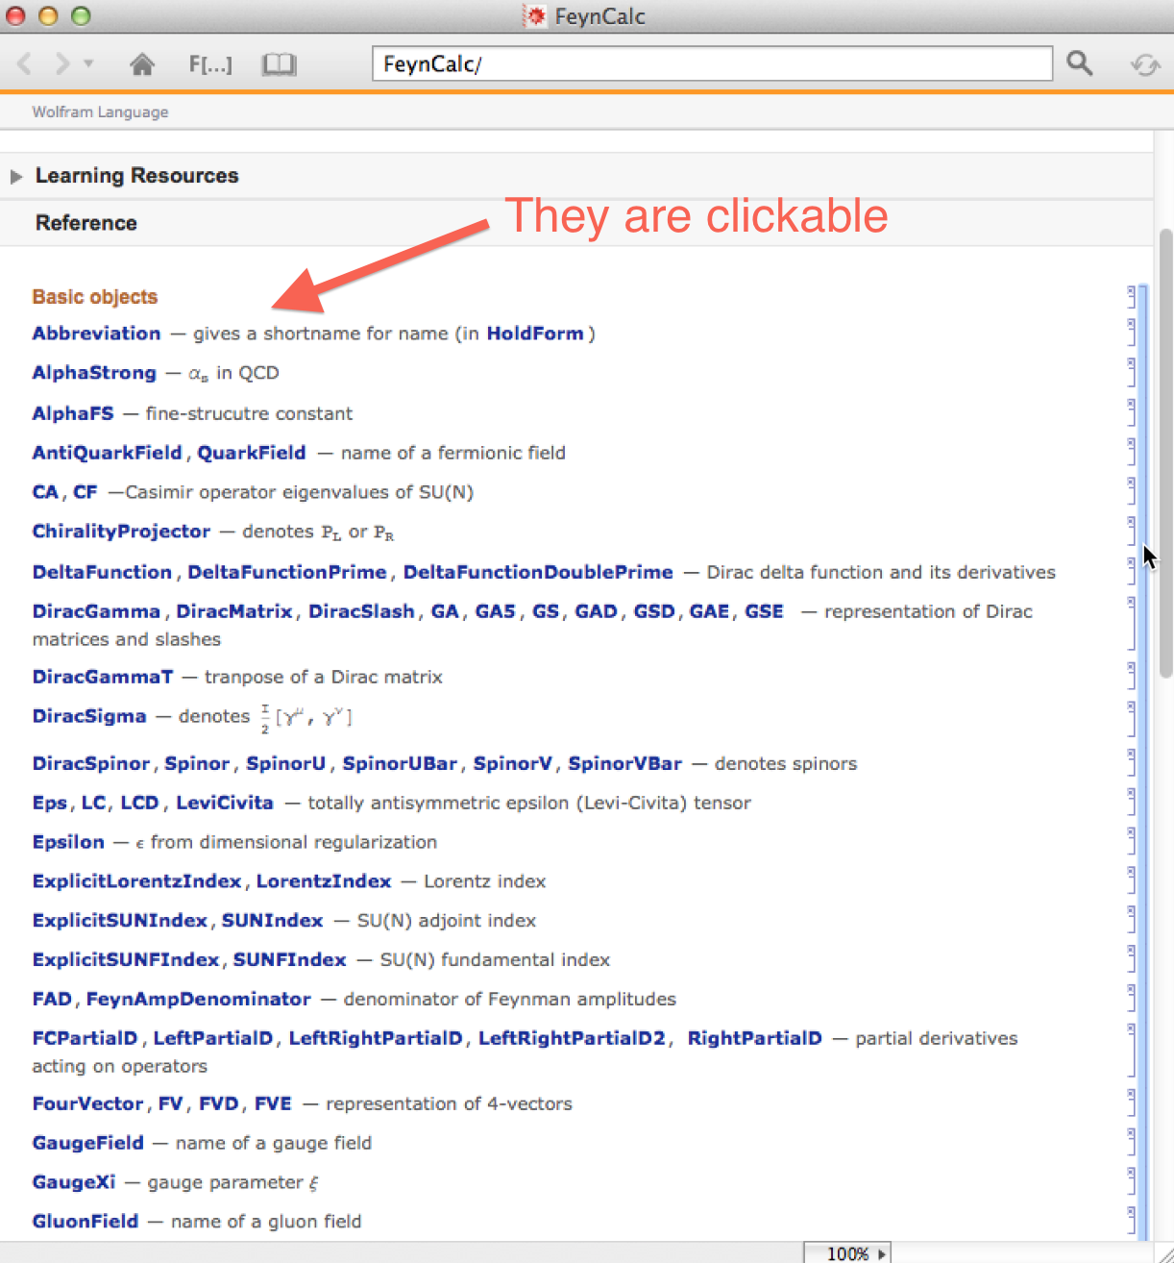The height and width of the screenshot is (1263, 1174).
Task: Open the FAD link
Action: (52, 1000)
